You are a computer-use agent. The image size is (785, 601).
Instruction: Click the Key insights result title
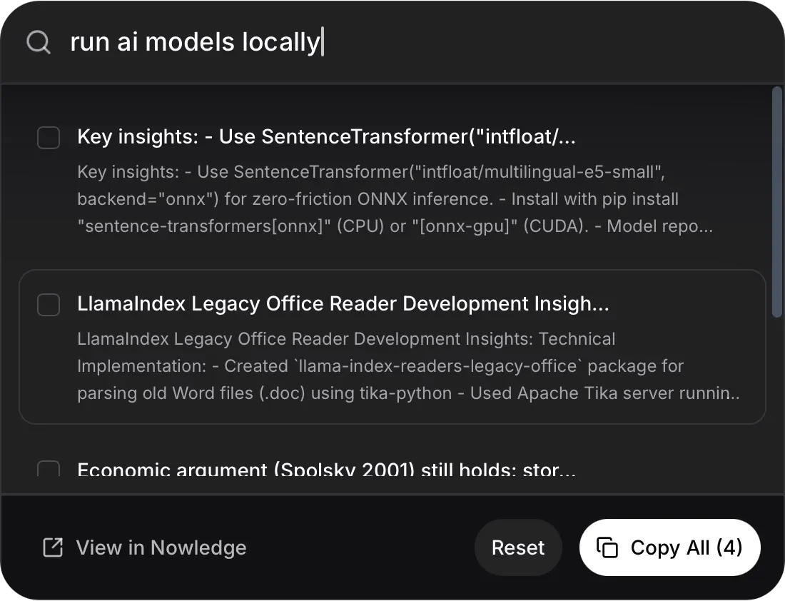coord(326,136)
